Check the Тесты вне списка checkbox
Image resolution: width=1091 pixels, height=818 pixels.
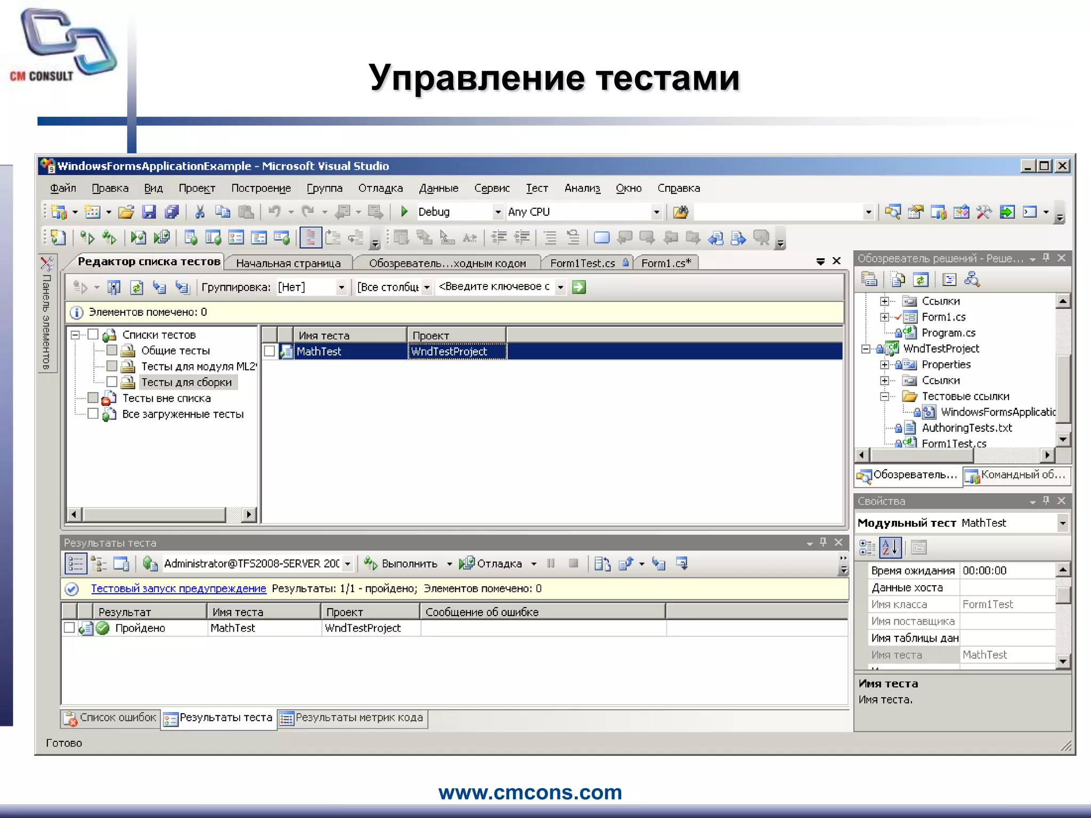[x=93, y=398]
